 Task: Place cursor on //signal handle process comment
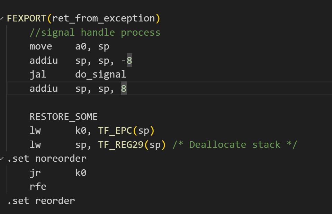(95, 33)
